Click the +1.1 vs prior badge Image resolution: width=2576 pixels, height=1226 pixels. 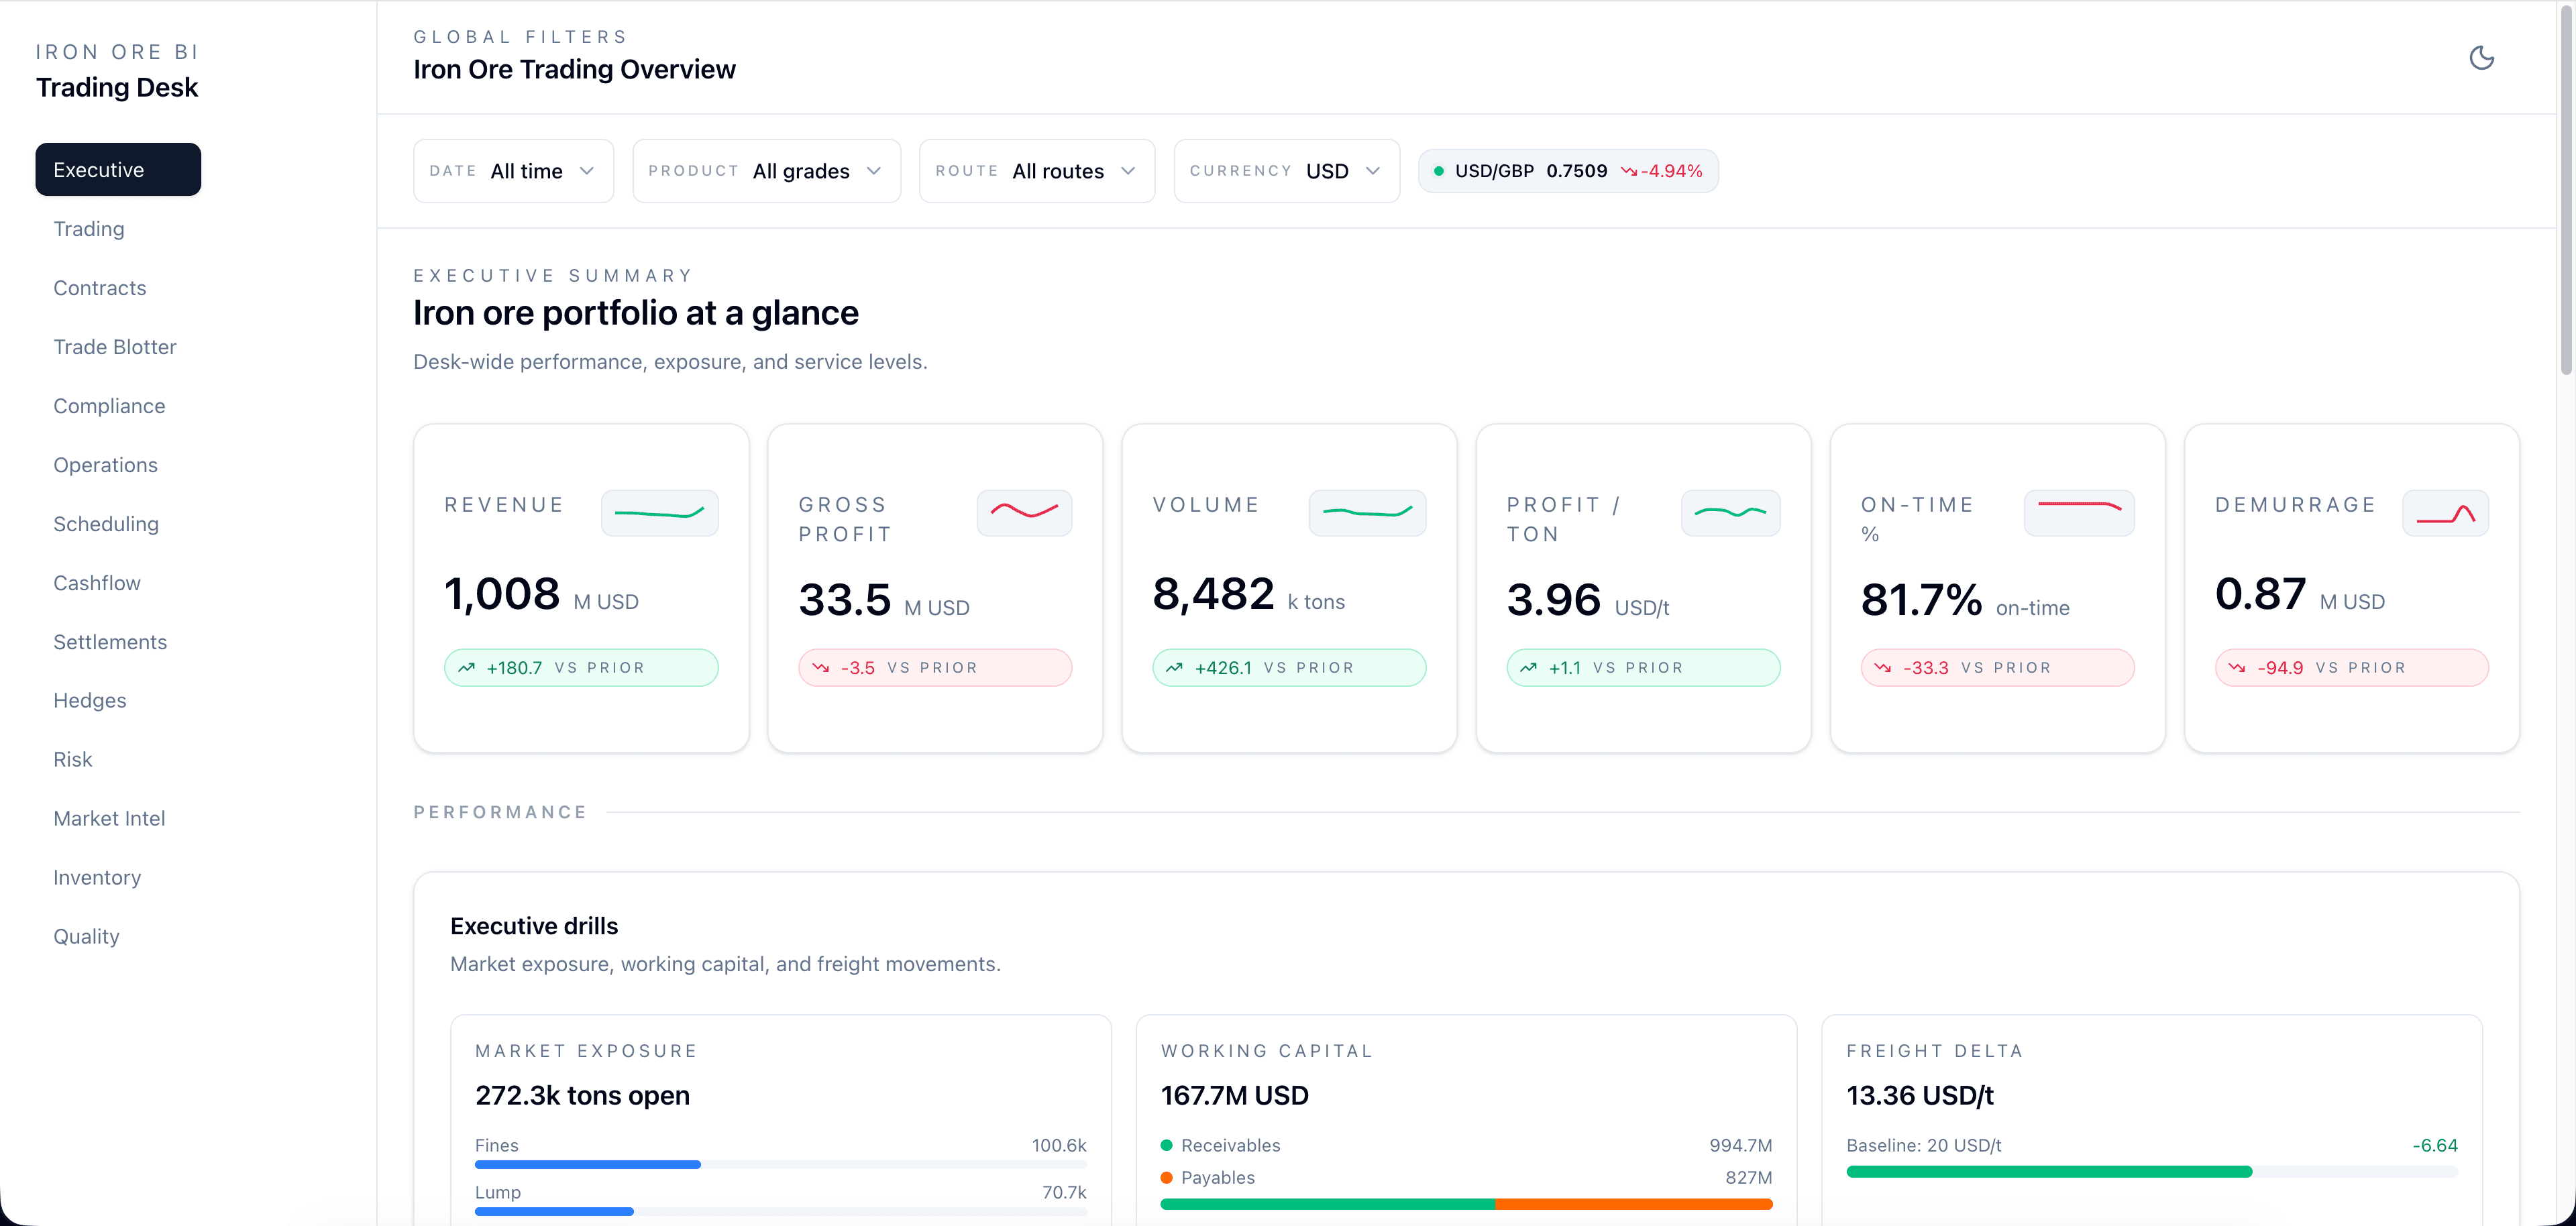click(x=1643, y=668)
